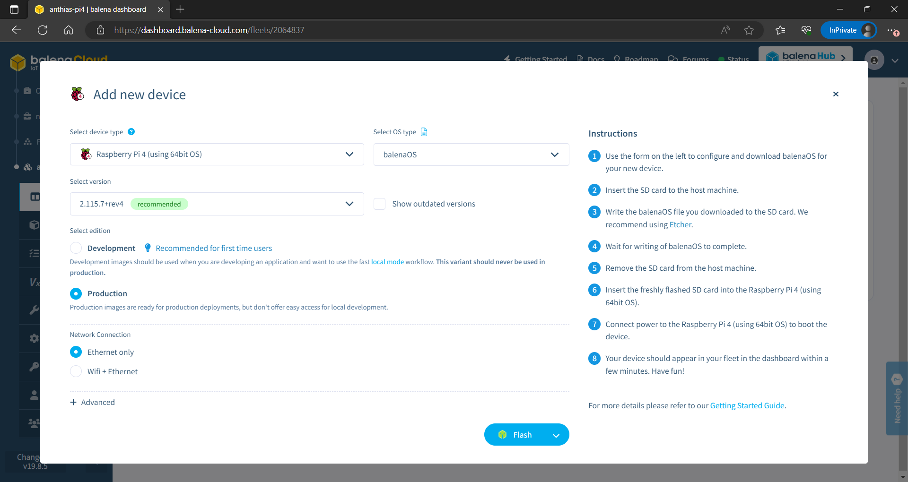The image size is (908, 482).
Task: Open the tab actions menu icon
Action: 14,9
